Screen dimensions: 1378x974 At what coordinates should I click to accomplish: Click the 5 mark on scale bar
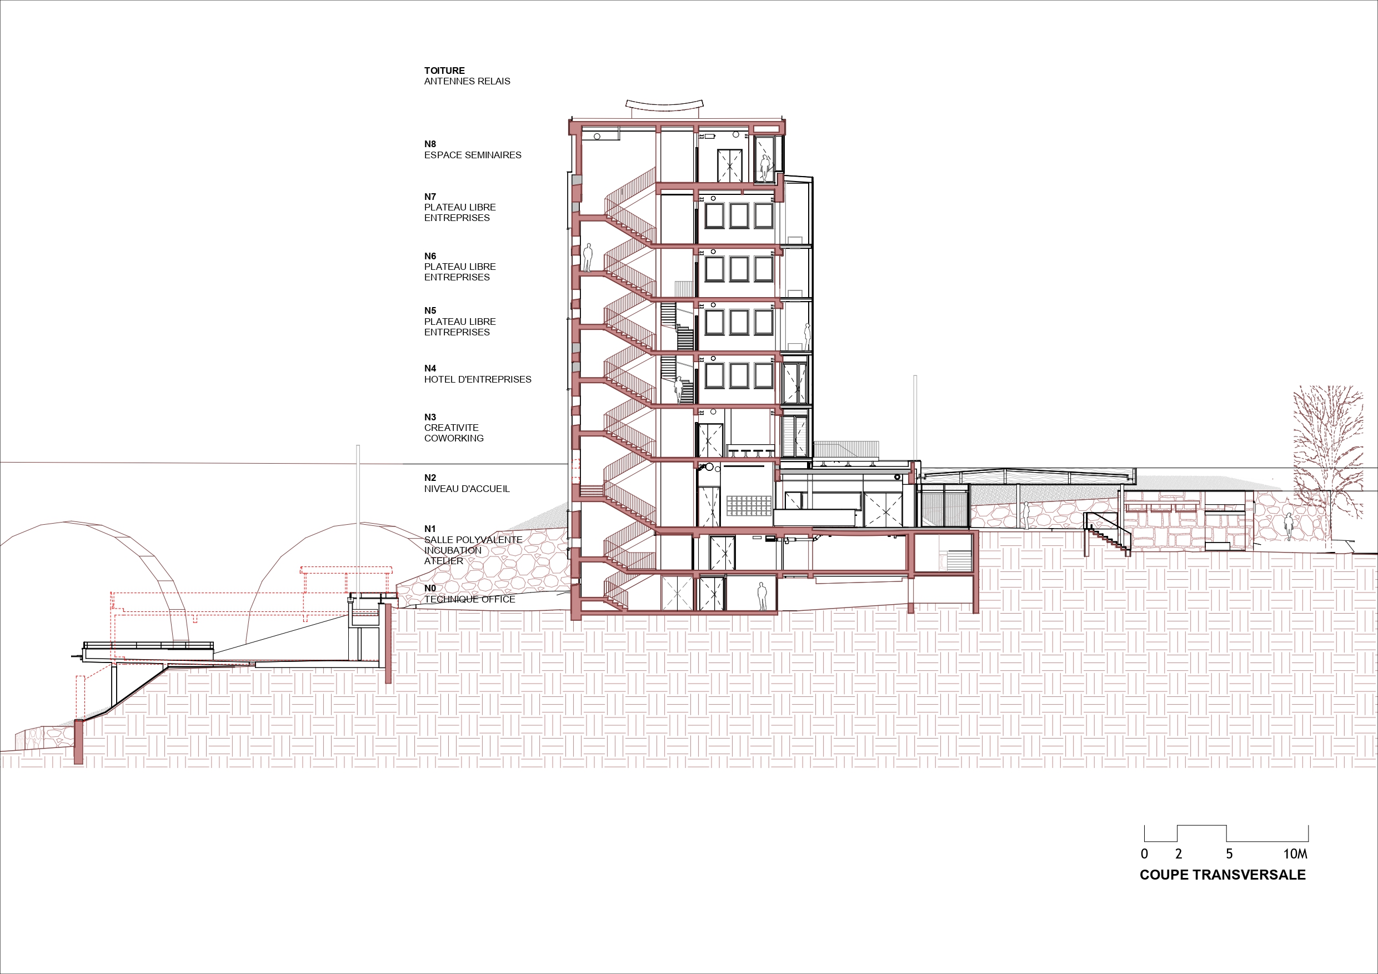click(x=1229, y=854)
